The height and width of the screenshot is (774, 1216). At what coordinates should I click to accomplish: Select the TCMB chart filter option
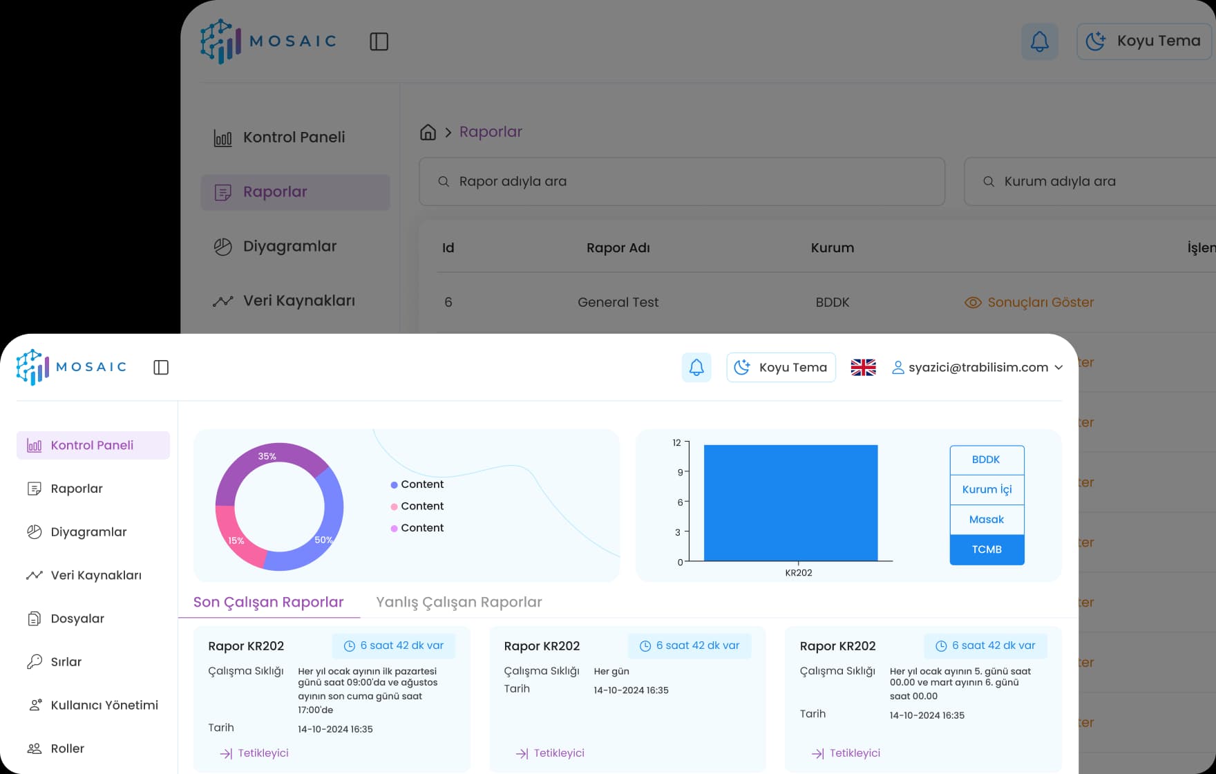coord(987,549)
